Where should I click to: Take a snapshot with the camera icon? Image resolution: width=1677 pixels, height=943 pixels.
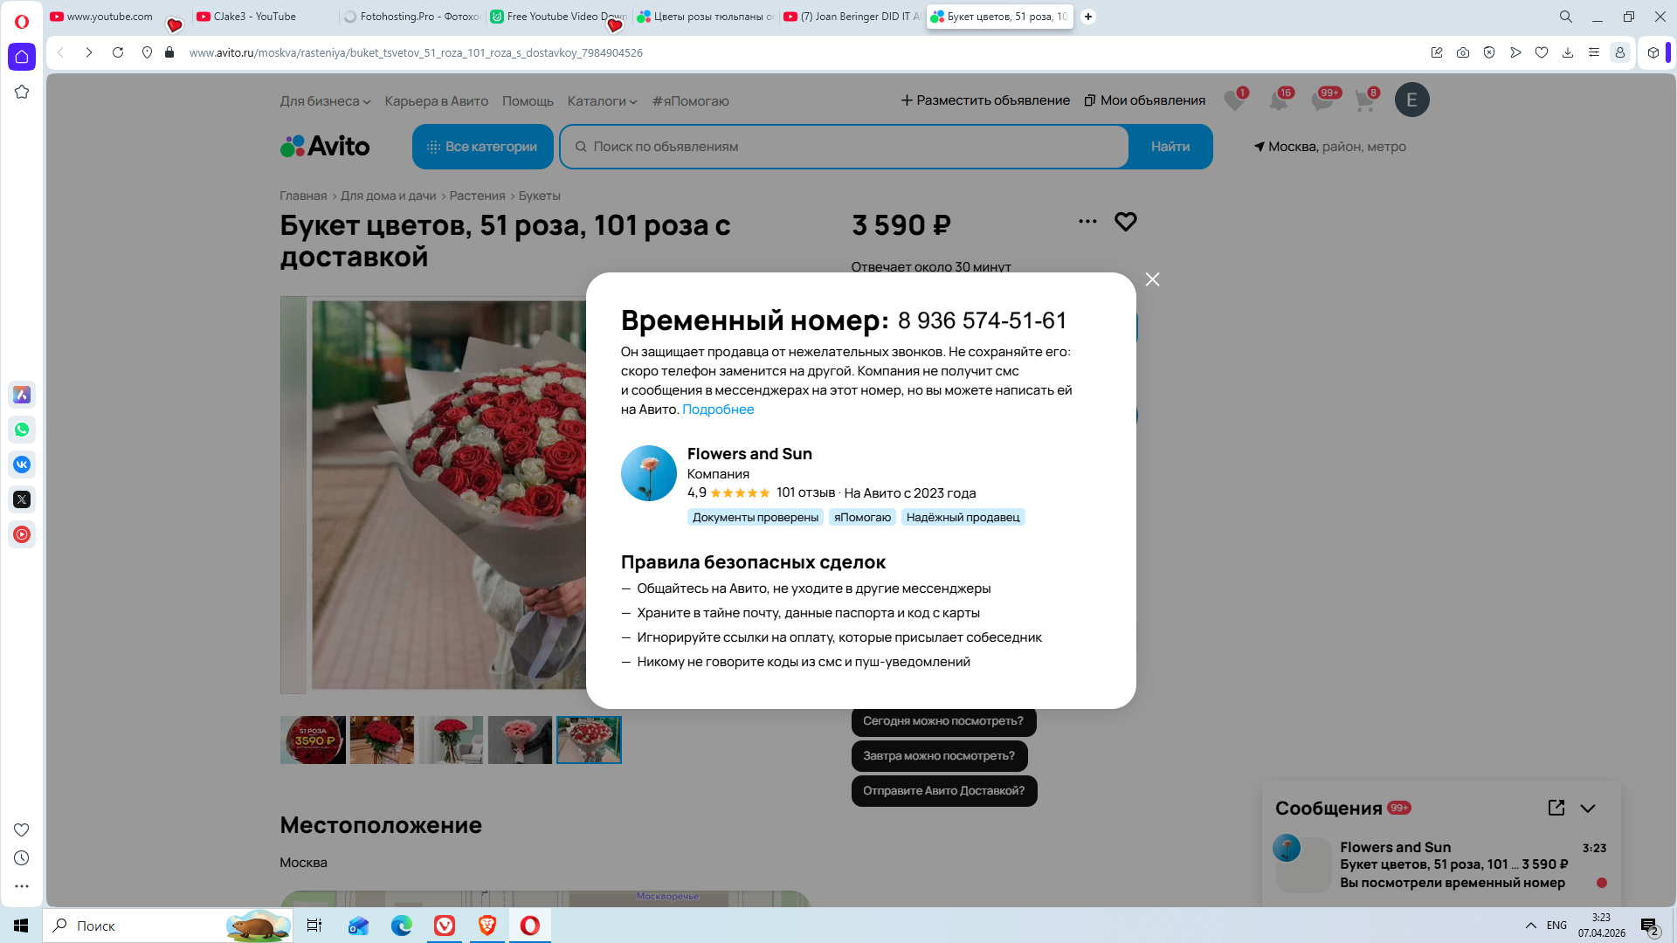pyautogui.click(x=1462, y=52)
